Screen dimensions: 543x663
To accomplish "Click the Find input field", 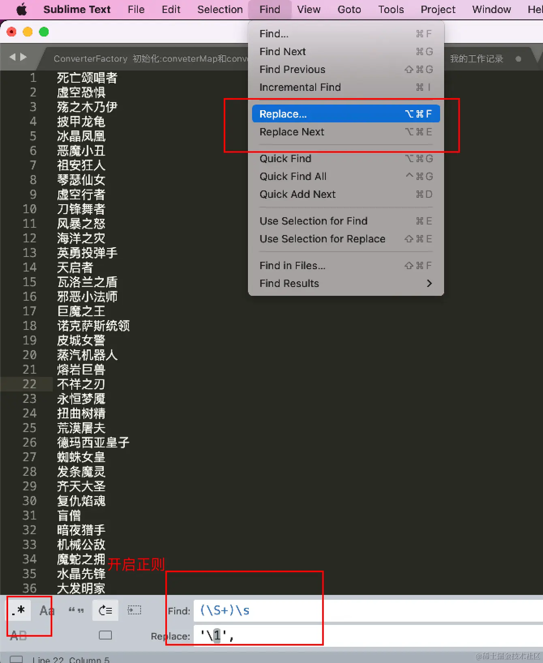I will click(368, 610).
